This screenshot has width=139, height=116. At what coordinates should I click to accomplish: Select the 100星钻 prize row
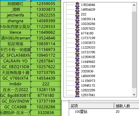pos(104,112)
